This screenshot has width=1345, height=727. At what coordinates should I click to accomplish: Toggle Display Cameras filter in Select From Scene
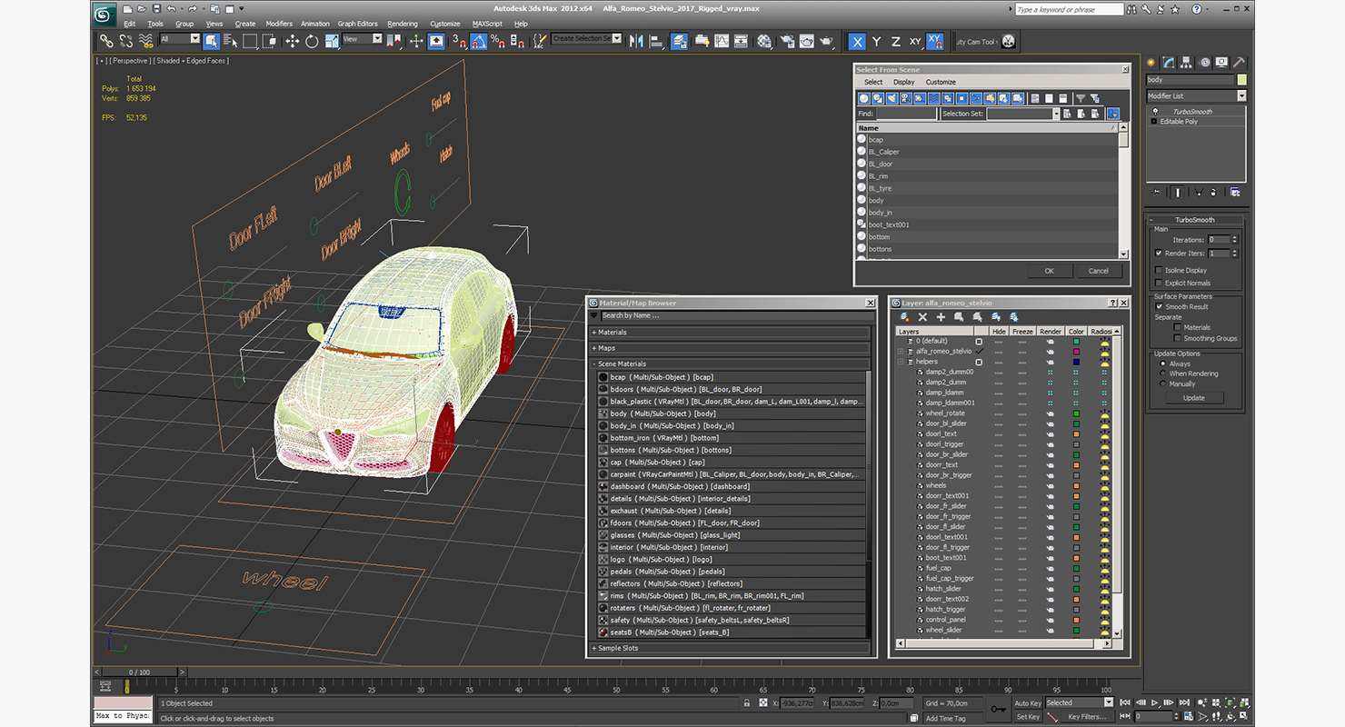point(906,98)
